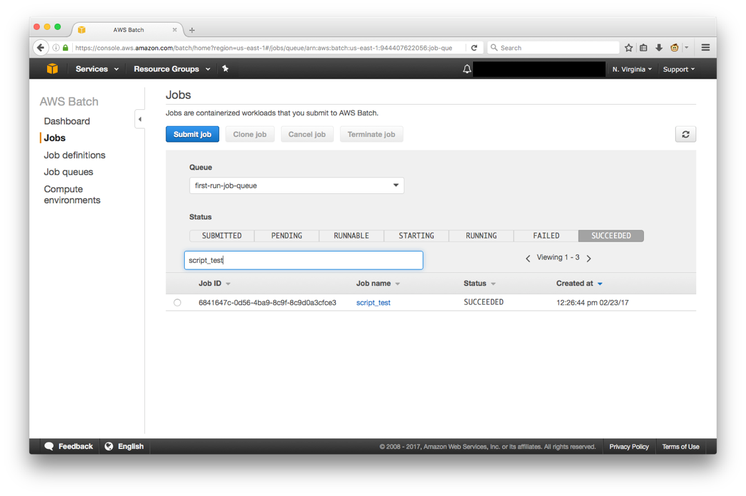Click the Terminate job button

(x=371, y=134)
